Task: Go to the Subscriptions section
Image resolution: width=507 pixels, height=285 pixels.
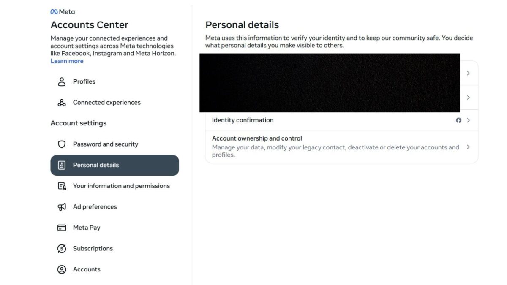Action: [93, 249]
